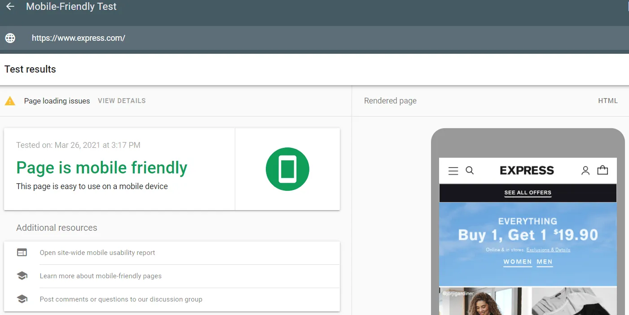Click See All Offers in preview
Screen dimensions: 629x315
point(528,193)
